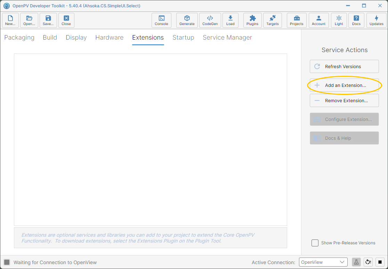This screenshot has height=269, width=388.
Task: Open Docs help icon in toolbar
Action: (x=356, y=20)
